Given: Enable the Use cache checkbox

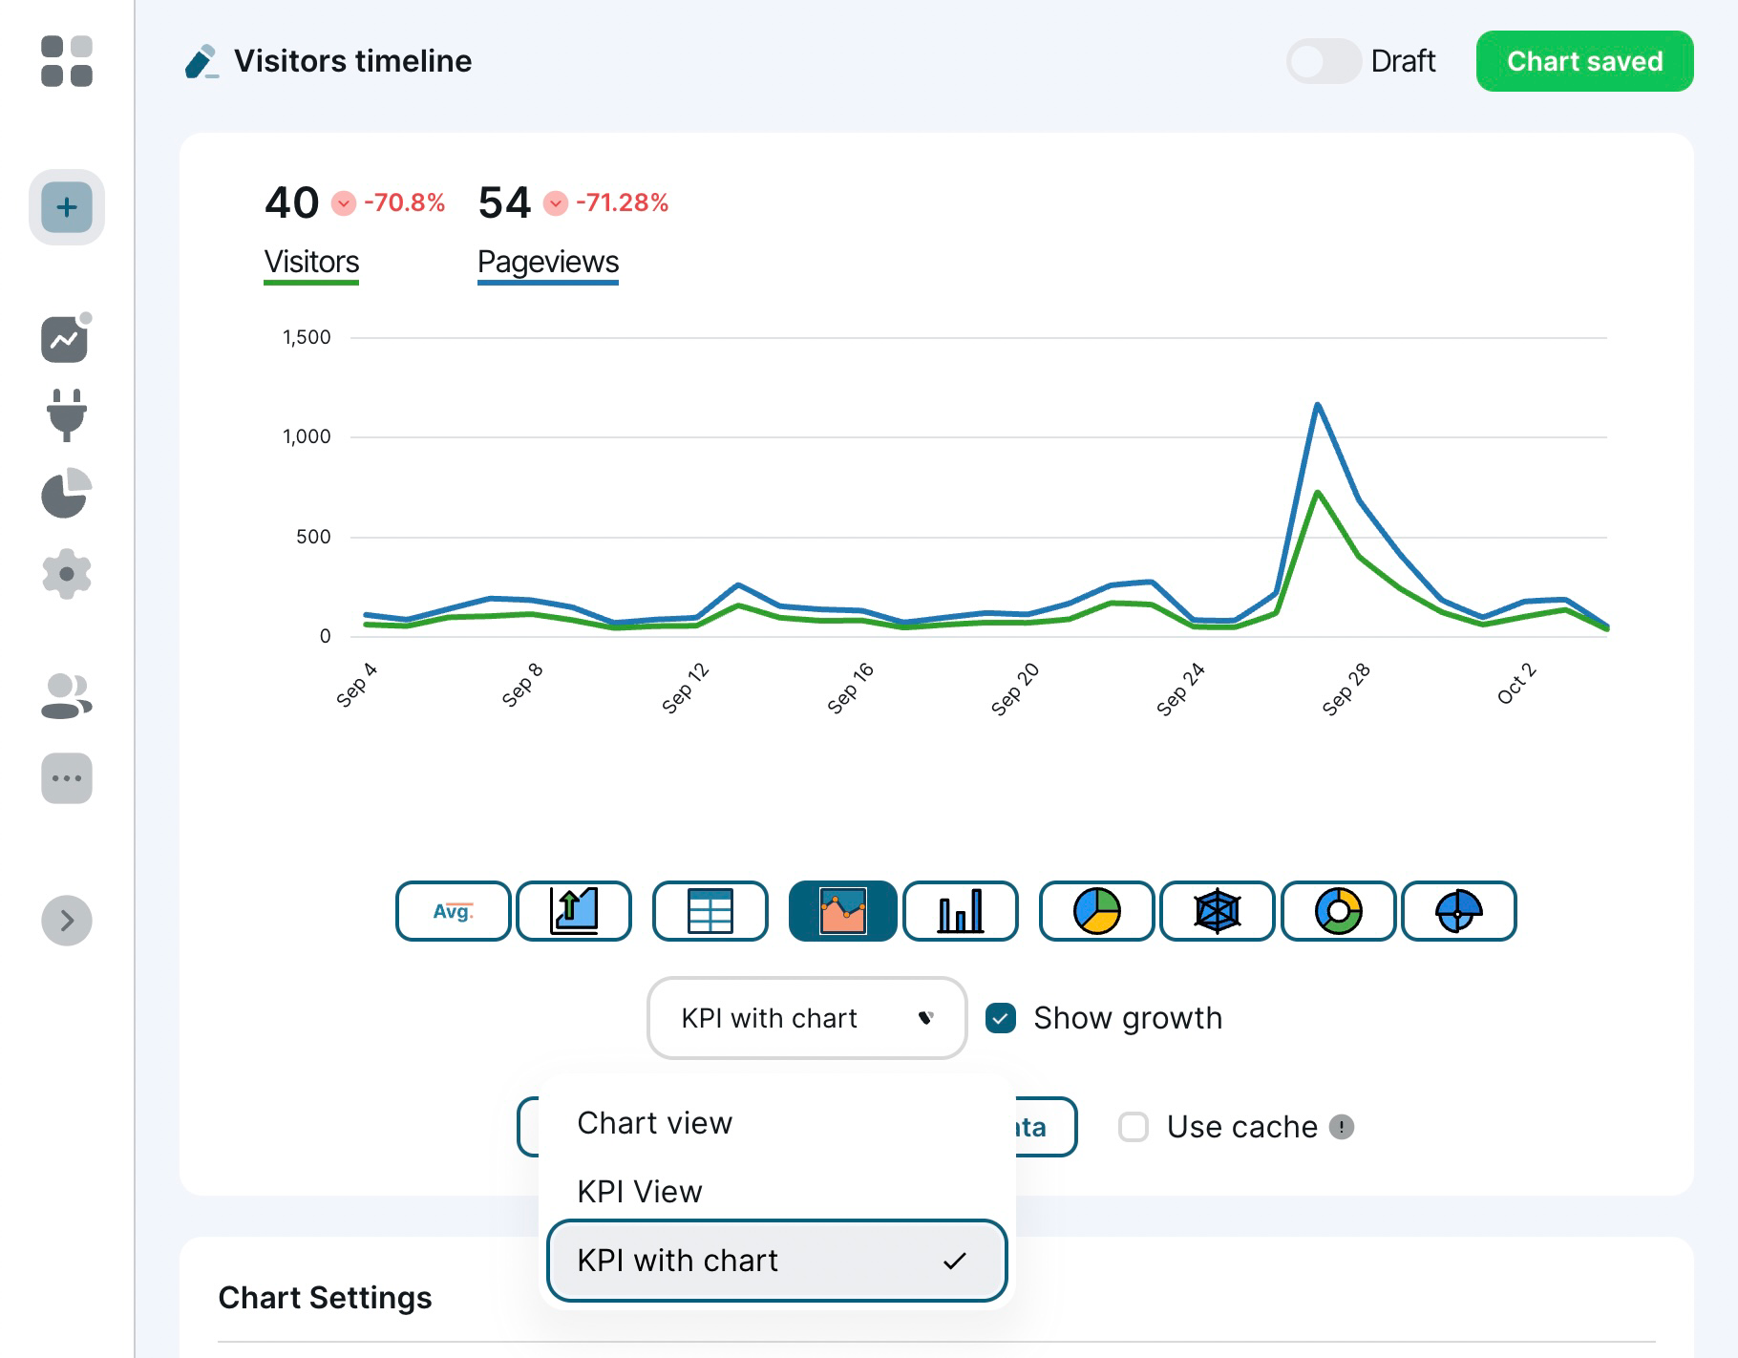Looking at the screenshot, I should (1134, 1127).
